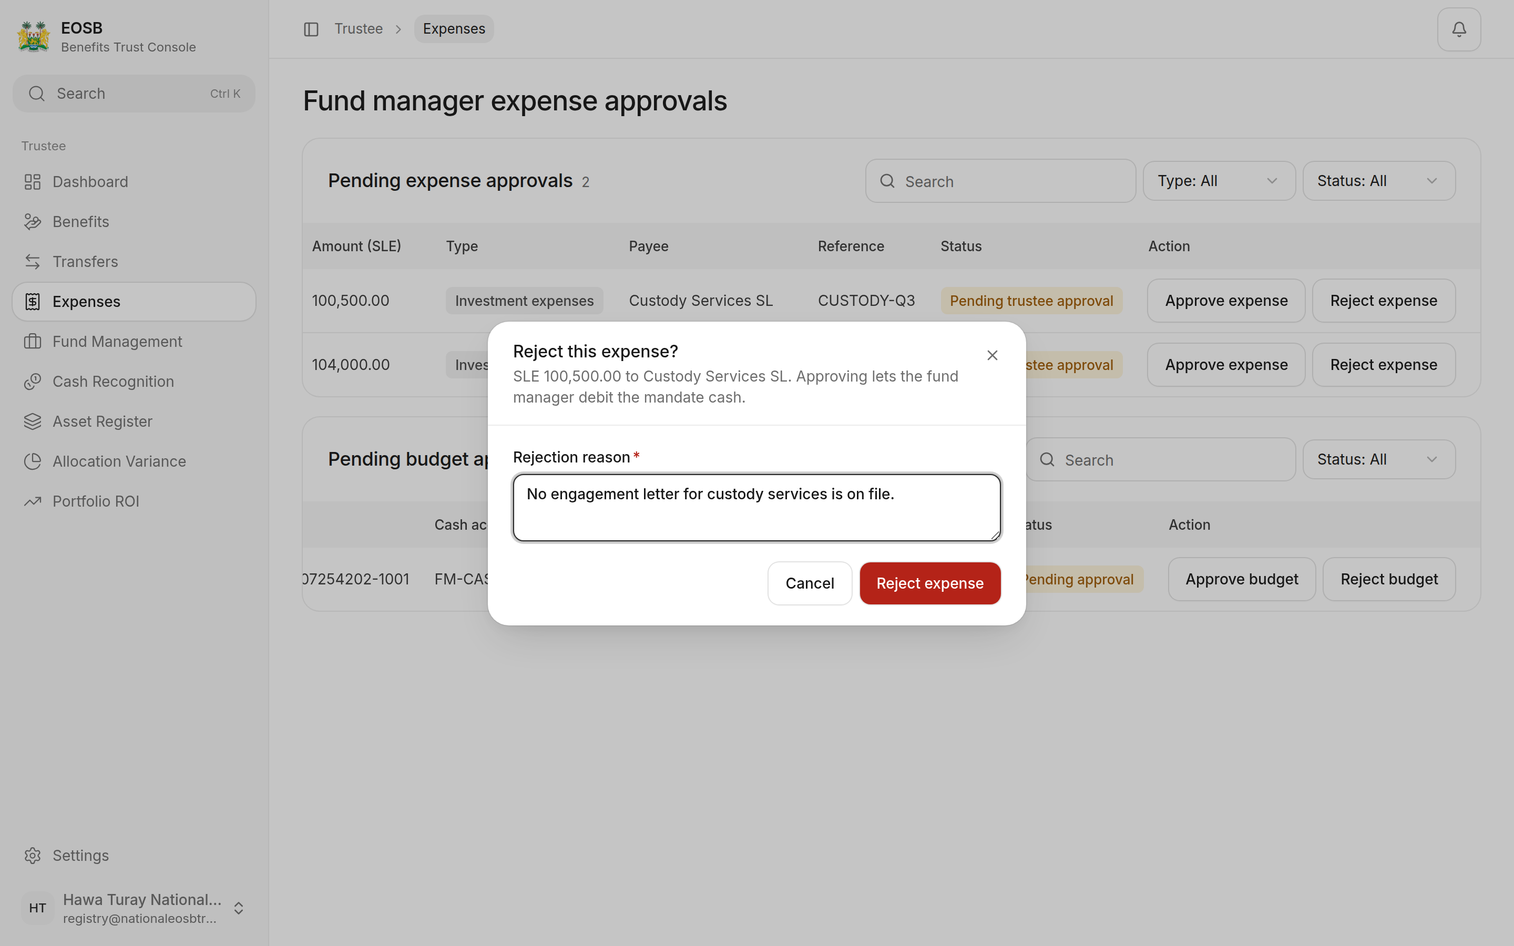Click magnifier icon in expense approvals search
Viewport: 1514px width, 946px height.
click(887, 181)
